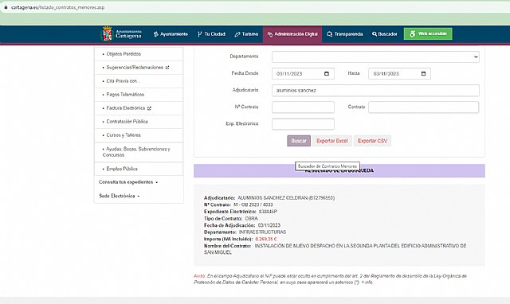Viewport: 510px width, 304px height.
Task: Click the contract number M - OB 2023 / 4033
Action: tap(253, 205)
